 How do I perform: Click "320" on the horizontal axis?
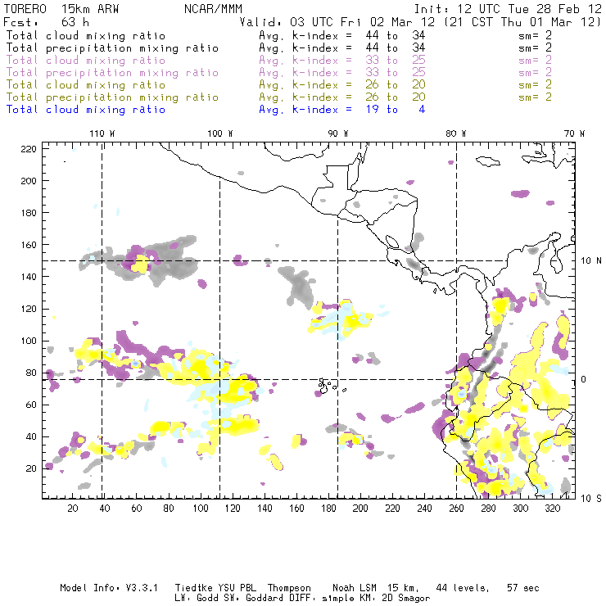[x=553, y=509]
